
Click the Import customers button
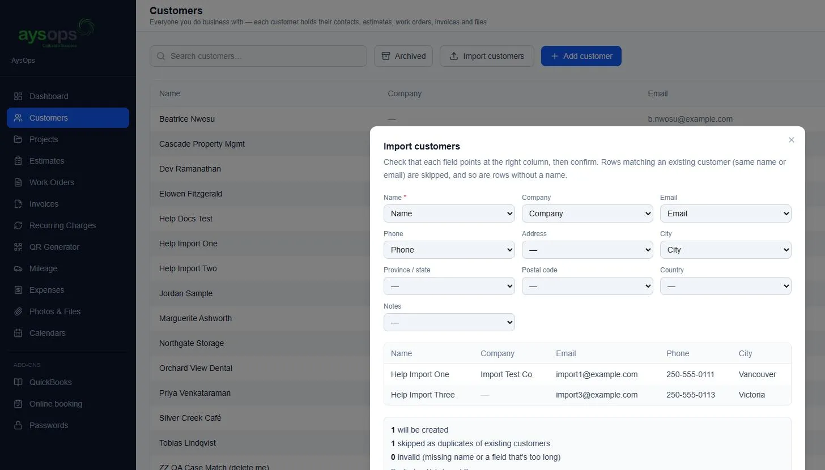(x=487, y=56)
